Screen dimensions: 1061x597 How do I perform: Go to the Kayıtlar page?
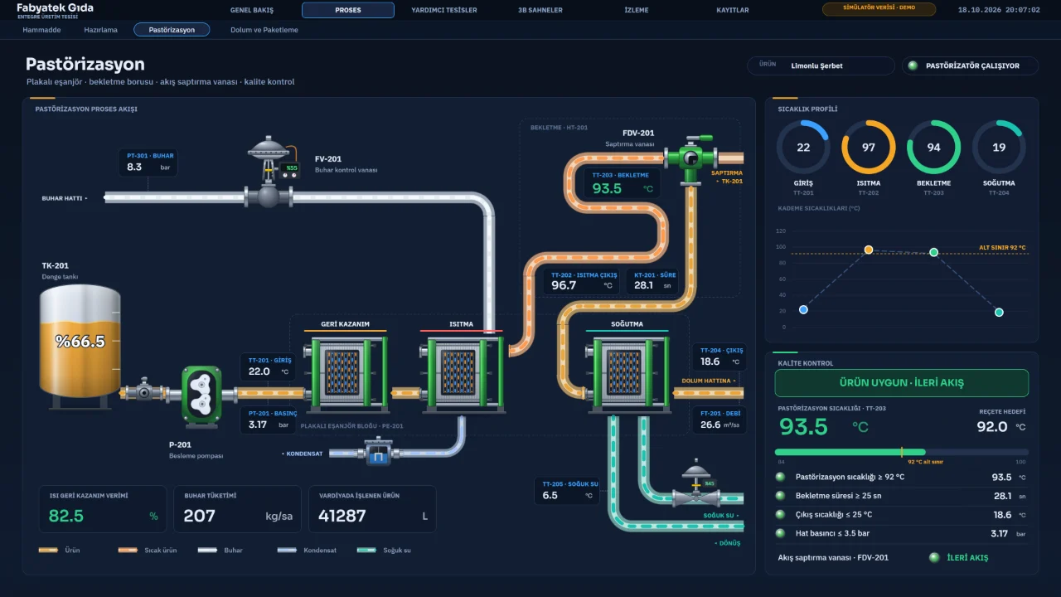coord(733,10)
